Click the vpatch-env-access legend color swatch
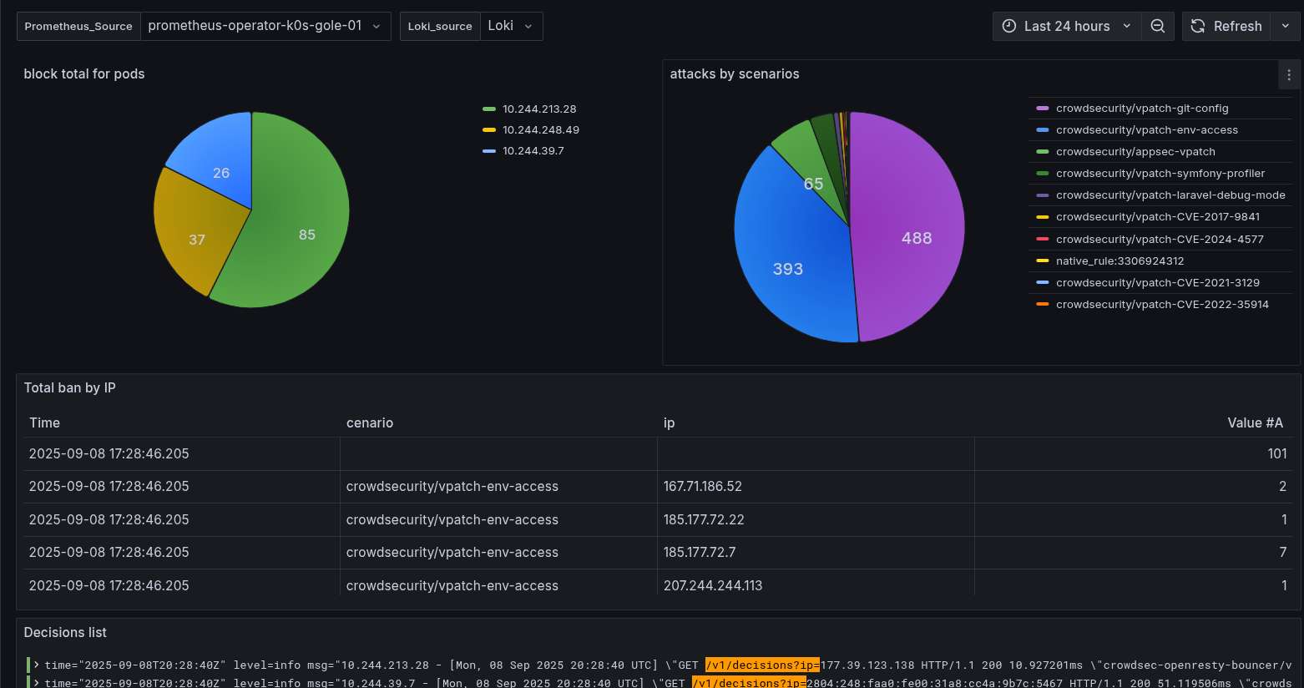Image resolution: width=1304 pixels, height=688 pixels. (x=1043, y=129)
